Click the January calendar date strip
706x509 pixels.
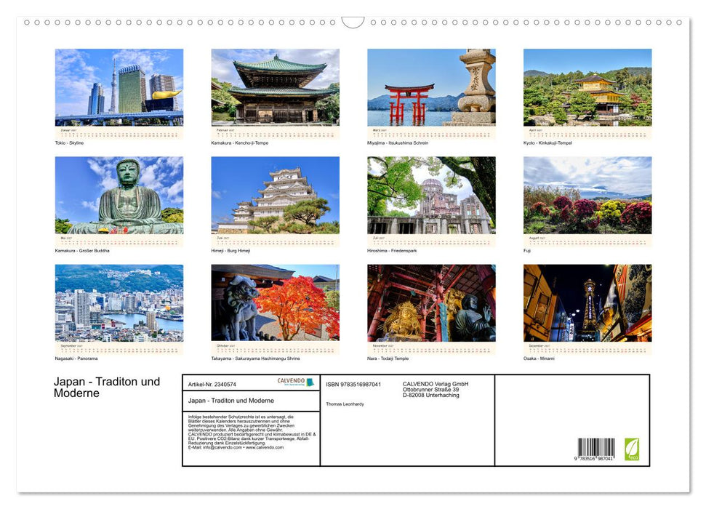tap(119, 132)
